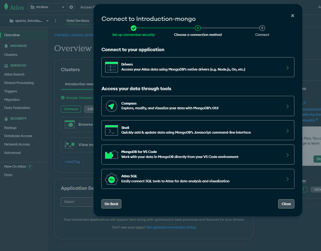Image resolution: width=321 pixels, height=251 pixels.
Task: Click Set up connection security step label
Action: (134, 35)
